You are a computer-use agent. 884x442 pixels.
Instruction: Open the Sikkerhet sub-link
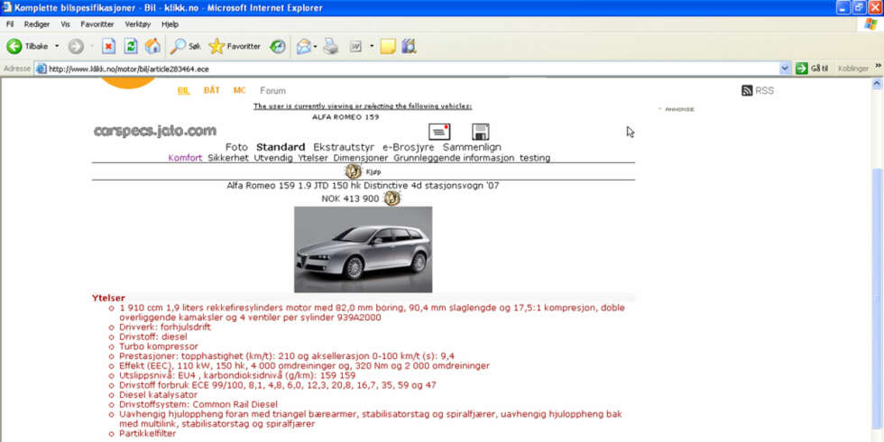(x=227, y=158)
